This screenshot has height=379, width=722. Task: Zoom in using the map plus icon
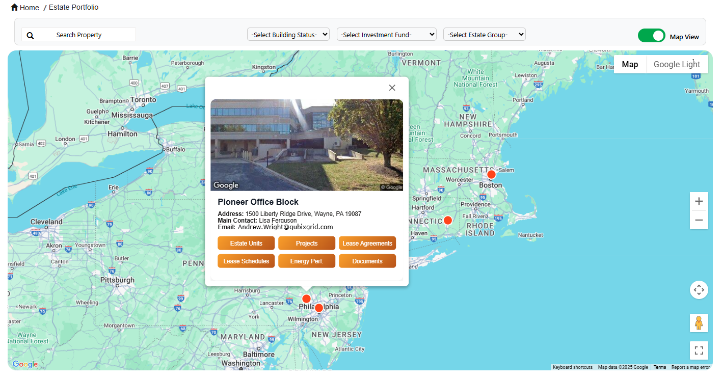tap(699, 201)
